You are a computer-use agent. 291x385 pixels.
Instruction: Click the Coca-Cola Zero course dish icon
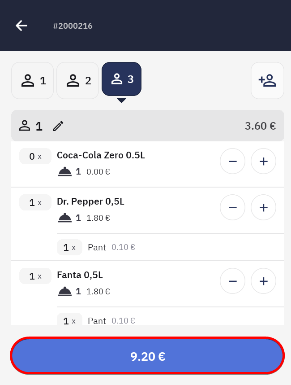65,171
